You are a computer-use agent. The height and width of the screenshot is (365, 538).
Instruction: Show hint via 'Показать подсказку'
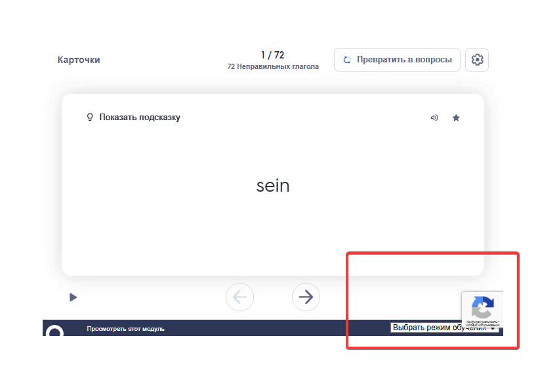pyautogui.click(x=140, y=118)
